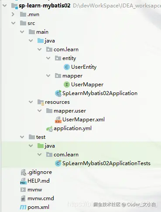Click the SpLearnMybatis02Application Spring Boot class icon
Viewport: 161px width, 212px height.
58,93
